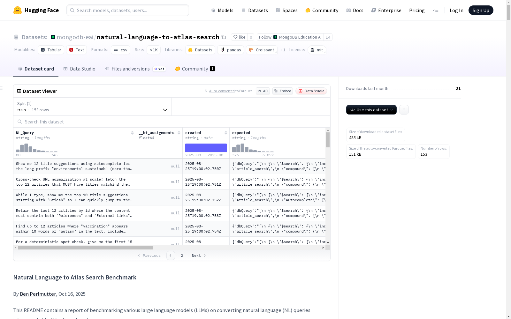
Task: Expand the Split train dropdown
Action: click(93, 107)
